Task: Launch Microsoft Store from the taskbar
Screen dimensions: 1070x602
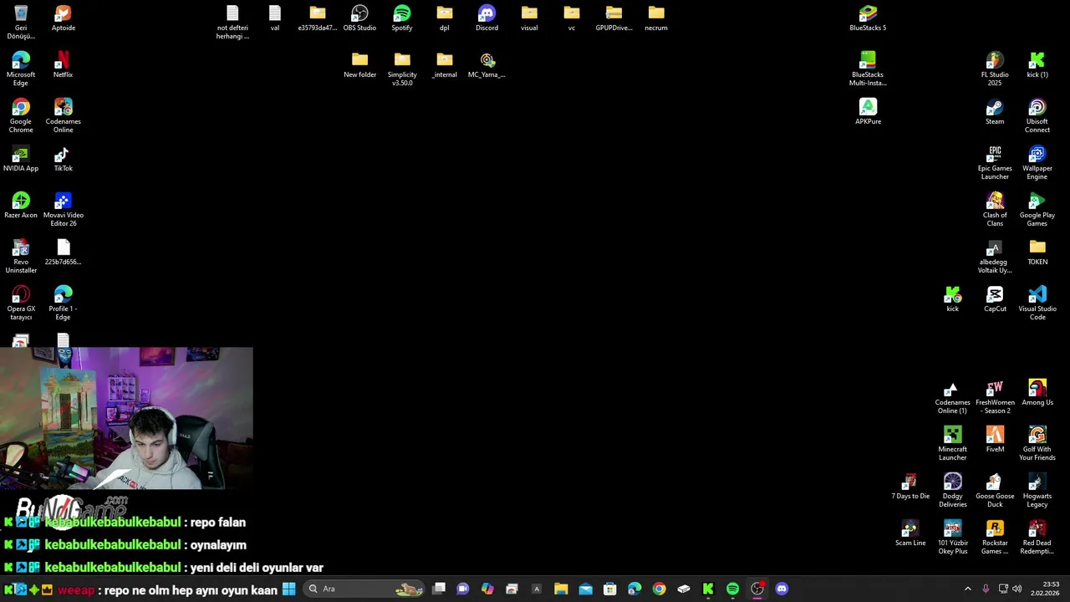Action: point(610,589)
